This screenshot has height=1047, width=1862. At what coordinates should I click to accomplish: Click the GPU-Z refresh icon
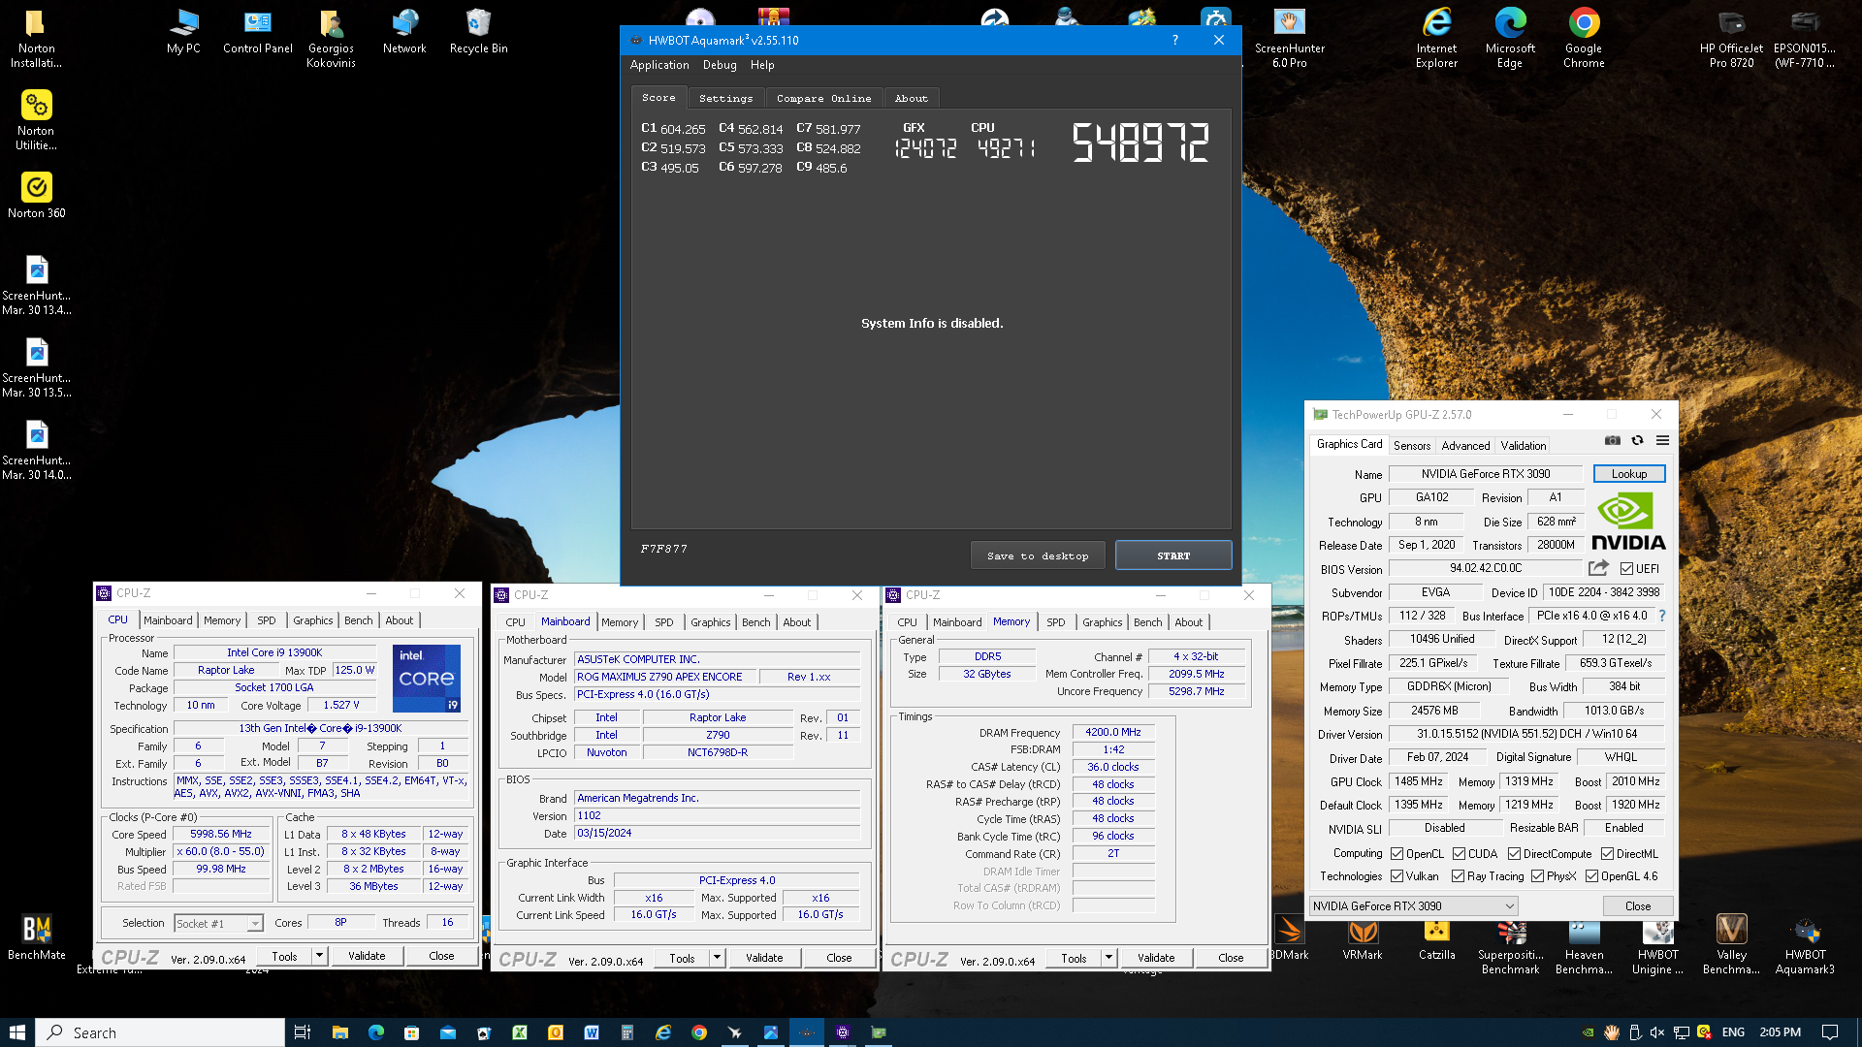click(1637, 440)
